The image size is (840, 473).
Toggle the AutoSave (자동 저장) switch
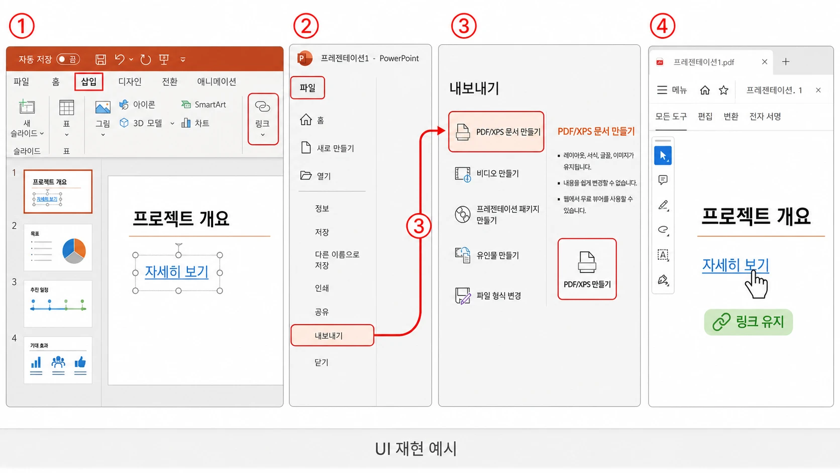(x=68, y=59)
